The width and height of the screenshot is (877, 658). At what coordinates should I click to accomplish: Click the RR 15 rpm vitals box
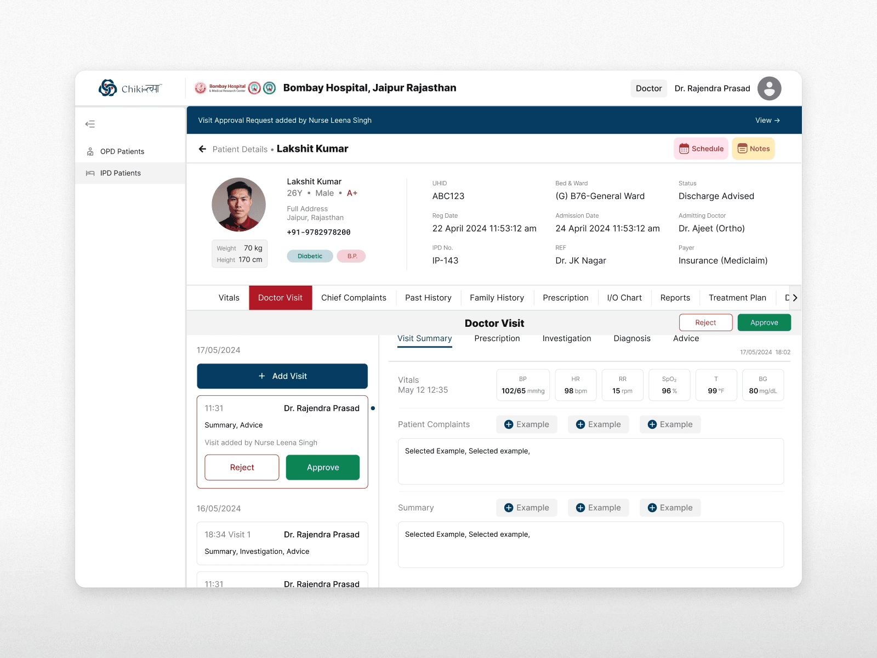(622, 385)
